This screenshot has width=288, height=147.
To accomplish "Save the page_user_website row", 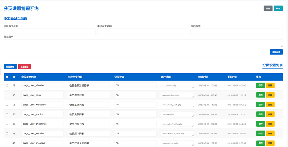I will (261, 133).
